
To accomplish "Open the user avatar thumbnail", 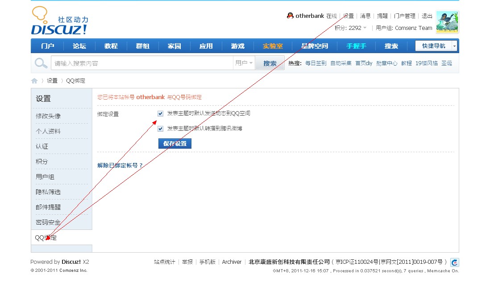I will (447, 22).
